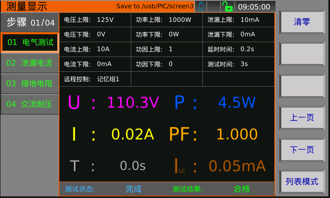Image resolution: width=330 pixels, height=198 pixels.
Task: Click the 110.3V voltage reading
Action: click(133, 102)
